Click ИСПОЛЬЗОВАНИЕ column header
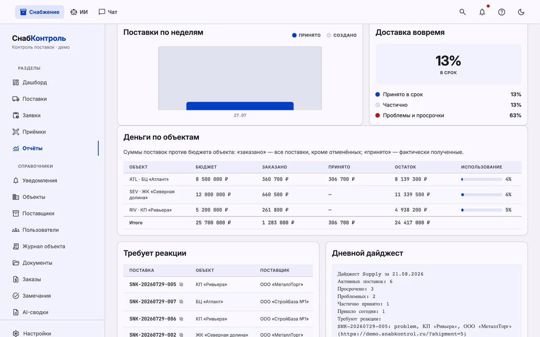 [x=481, y=167]
